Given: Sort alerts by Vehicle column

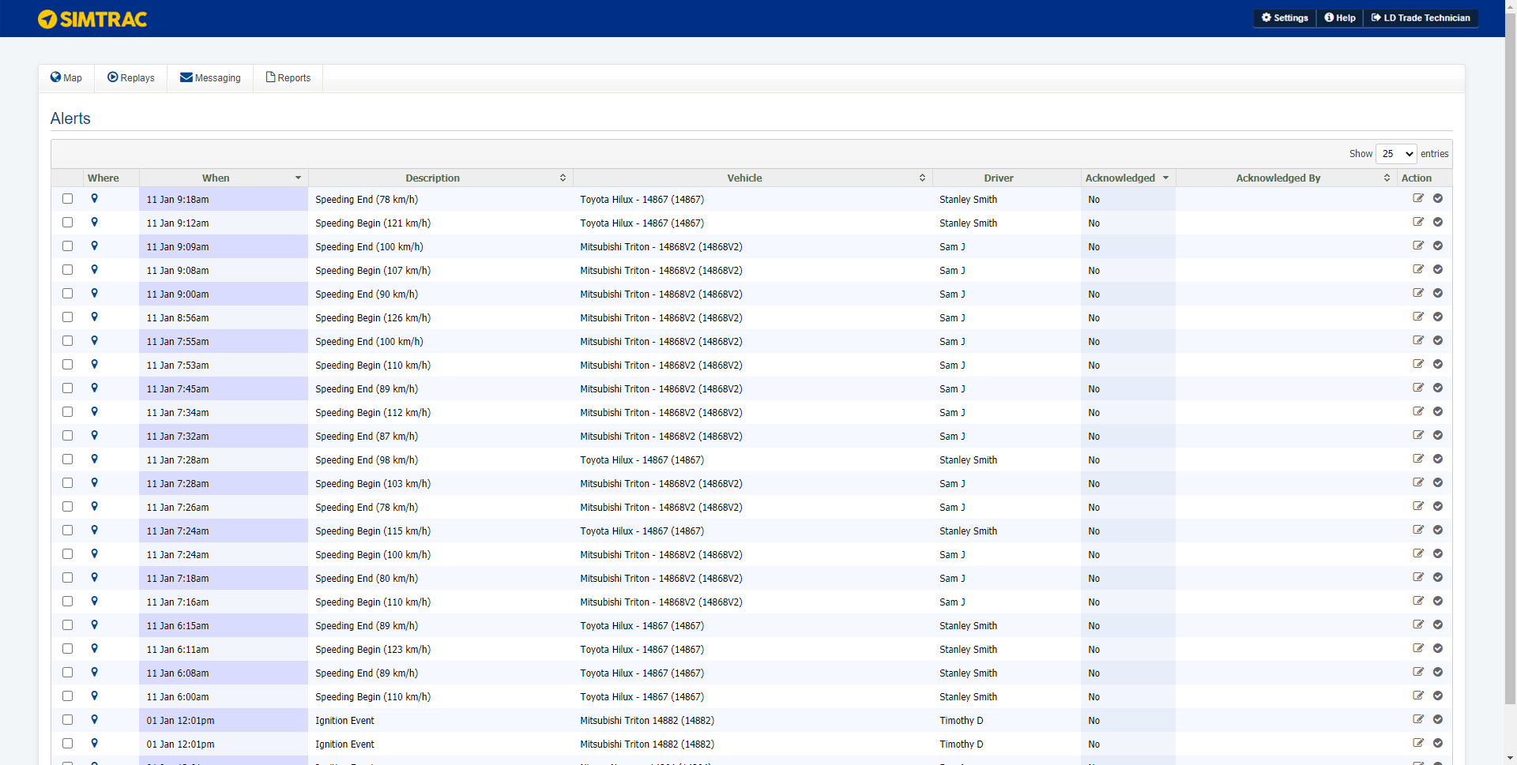Looking at the screenshot, I should pos(753,178).
